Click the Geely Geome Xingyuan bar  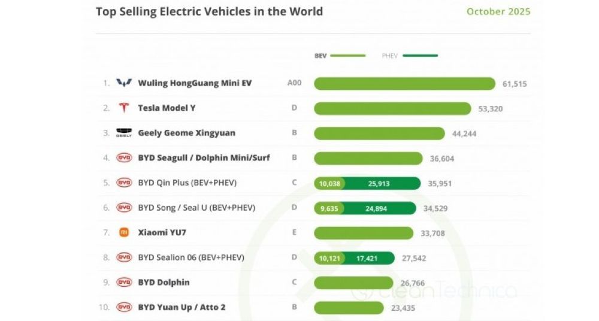point(379,134)
